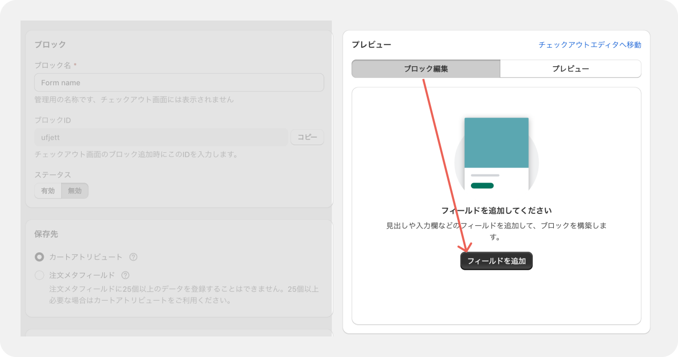Click the カートアトリビュート label text

(86, 257)
